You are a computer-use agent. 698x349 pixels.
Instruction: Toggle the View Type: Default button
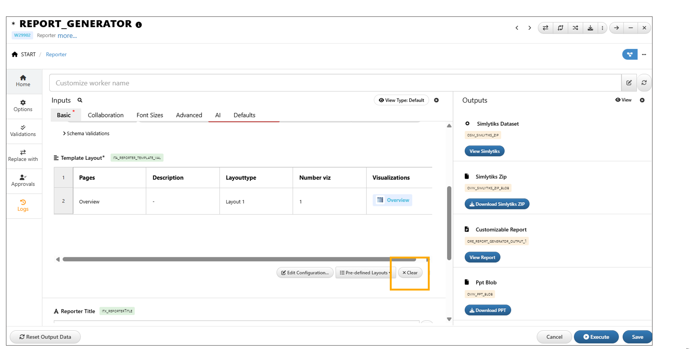[401, 100]
